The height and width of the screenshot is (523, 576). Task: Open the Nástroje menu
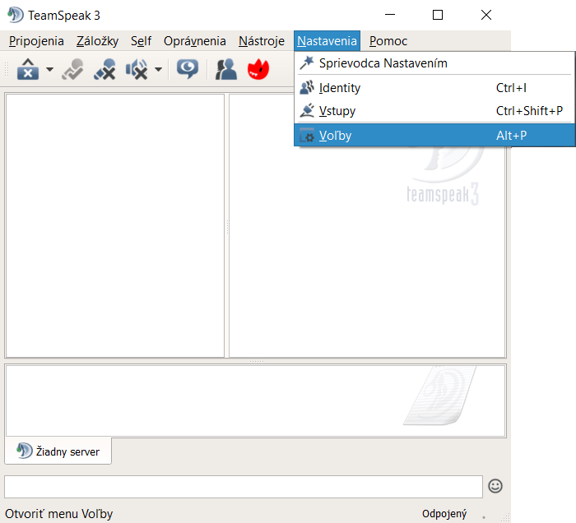pyautogui.click(x=262, y=41)
